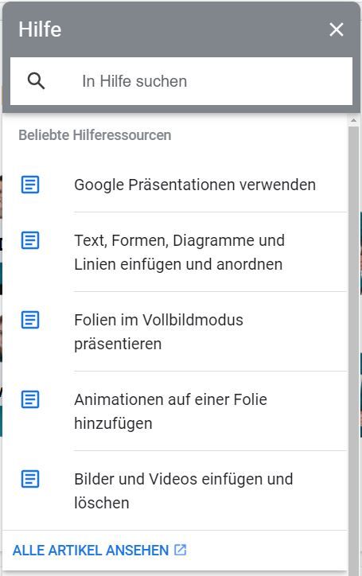
Task: Click external-link icon next to Alle Artikel ansehen
Action: 180,550
